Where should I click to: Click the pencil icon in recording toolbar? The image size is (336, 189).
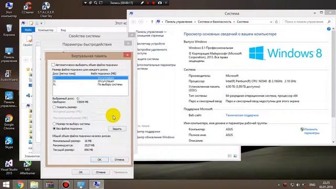pyautogui.click(x=142, y=3)
